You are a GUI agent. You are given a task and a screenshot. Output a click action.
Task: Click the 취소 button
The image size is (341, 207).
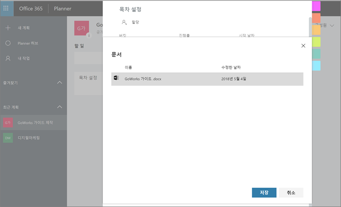coord(291,192)
